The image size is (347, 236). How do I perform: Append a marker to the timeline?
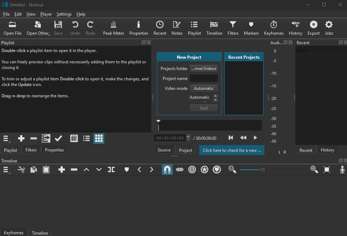pyautogui.click(x=127, y=169)
